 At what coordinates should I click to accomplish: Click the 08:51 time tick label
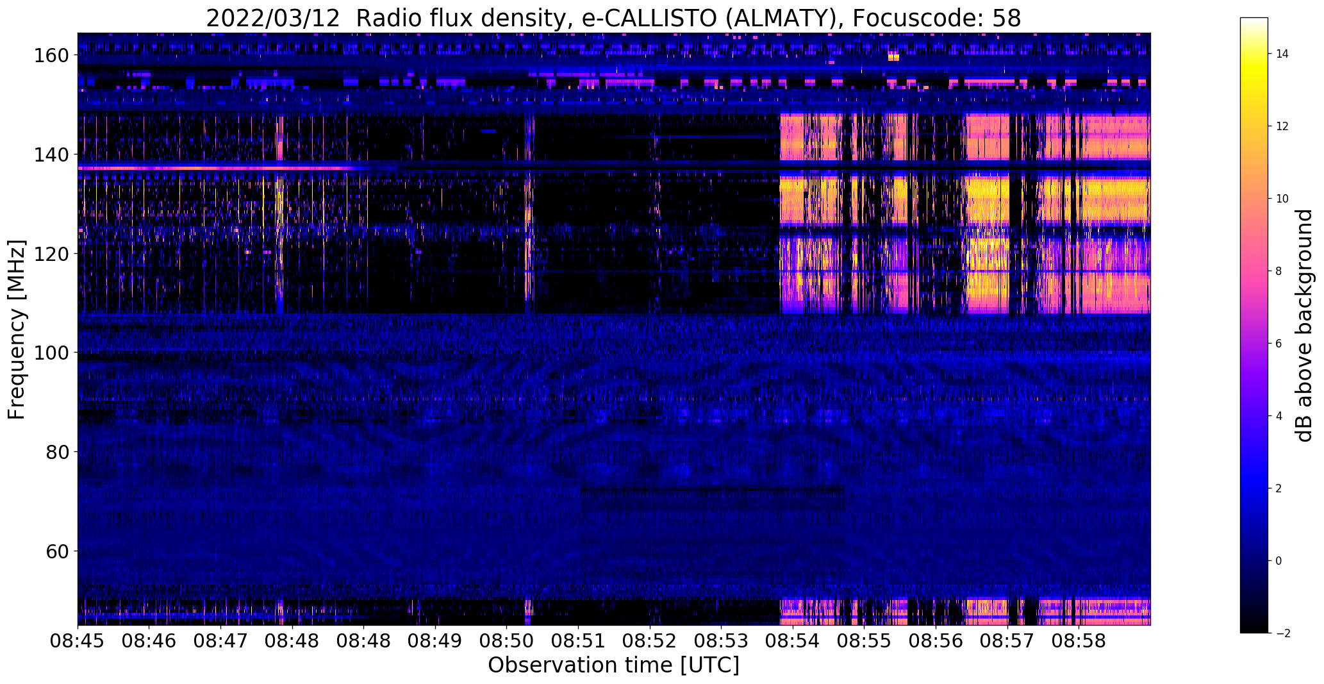tap(579, 641)
